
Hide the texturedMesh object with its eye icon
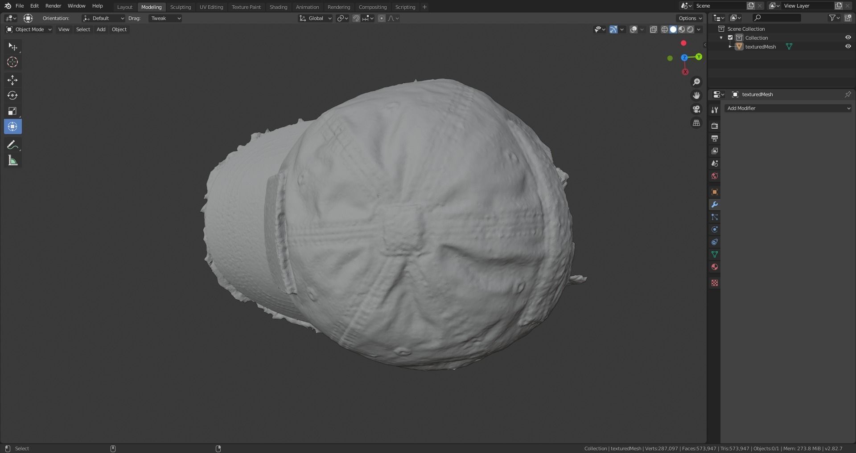coord(848,46)
